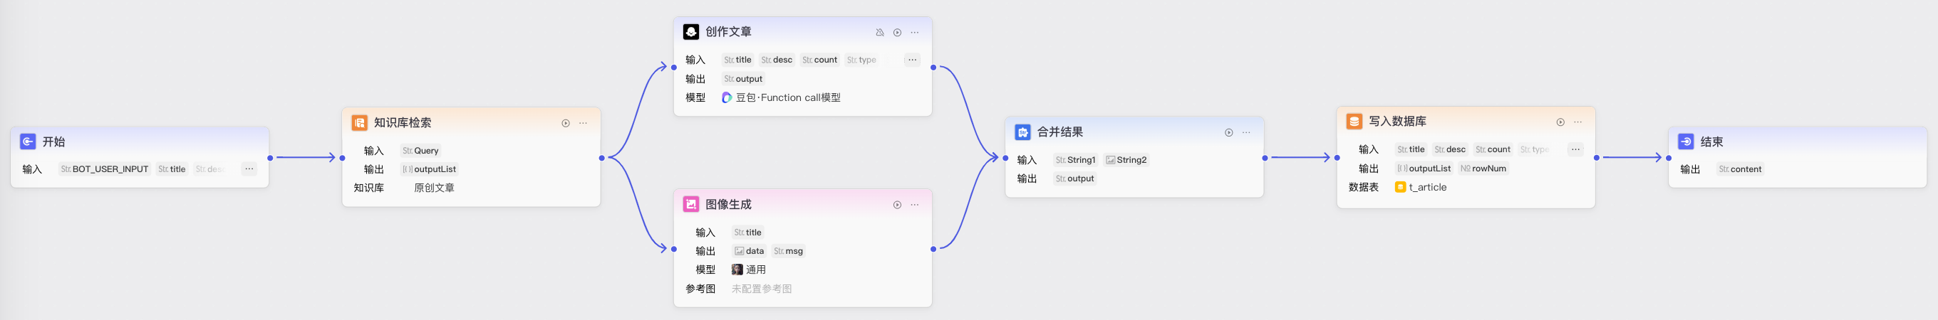The width and height of the screenshot is (1938, 320).
Task: Run the 知识库检索 node via play icon
Action: click(x=566, y=123)
